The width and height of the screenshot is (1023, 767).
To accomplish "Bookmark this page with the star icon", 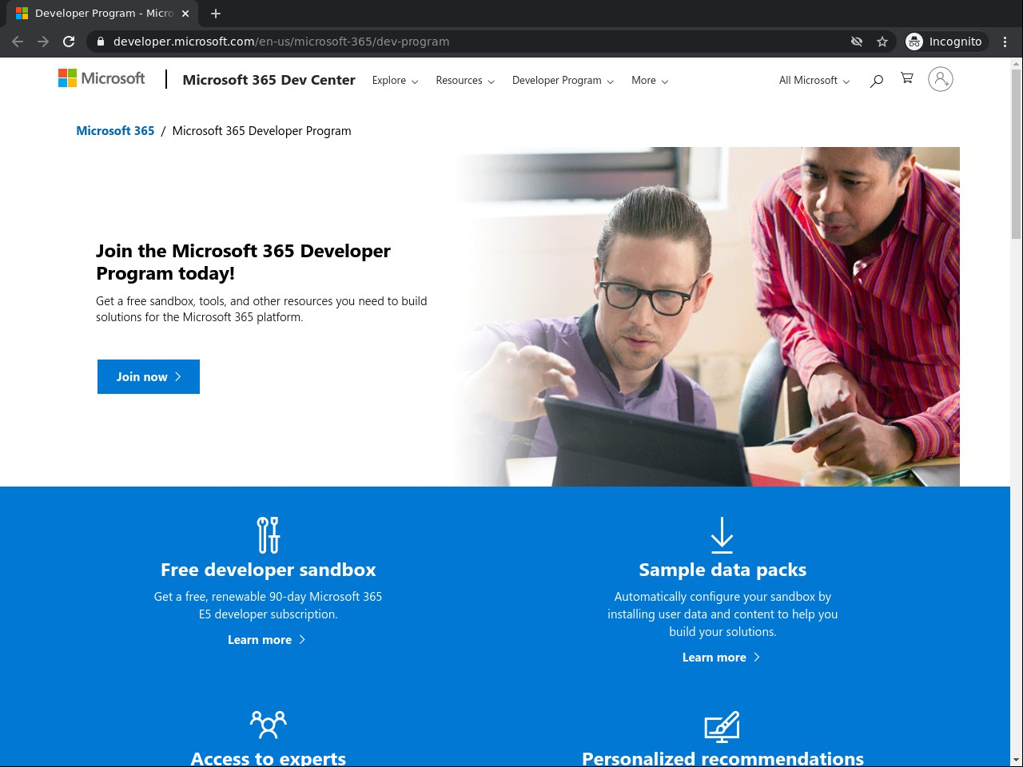I will point(882,42).
